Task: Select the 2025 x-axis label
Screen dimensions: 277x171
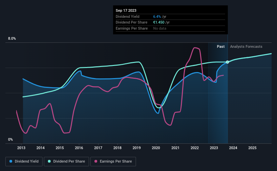Action: coord(252,148)
